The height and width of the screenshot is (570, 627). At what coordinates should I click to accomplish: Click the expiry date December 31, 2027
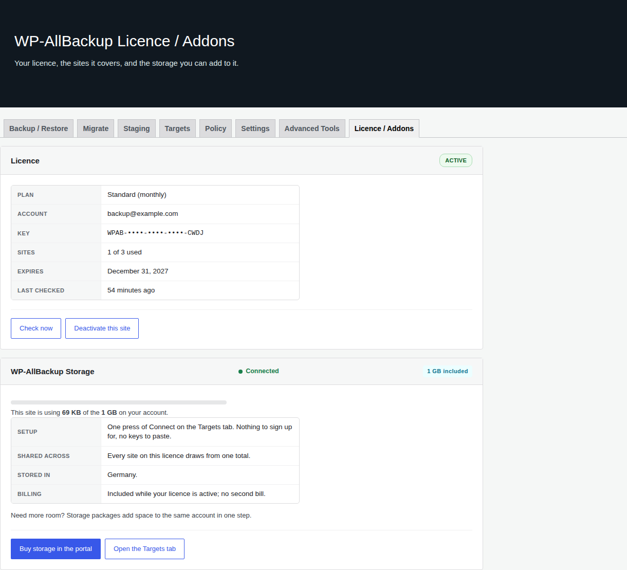tap(138, 271)
